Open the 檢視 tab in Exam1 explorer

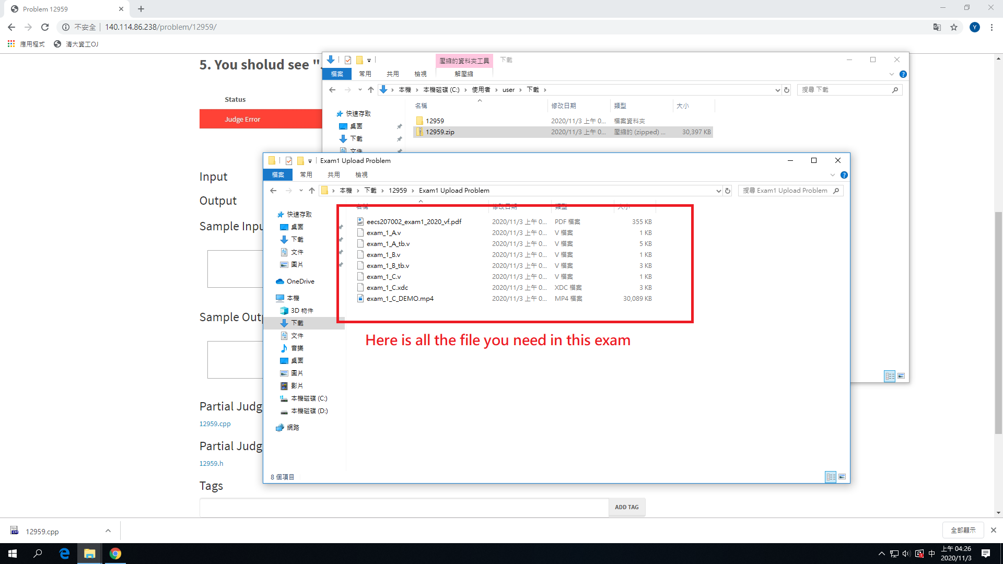click(x=361, y=175)
